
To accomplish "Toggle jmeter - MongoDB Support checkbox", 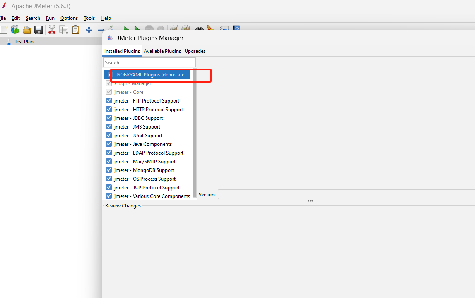I will [109, 170].
